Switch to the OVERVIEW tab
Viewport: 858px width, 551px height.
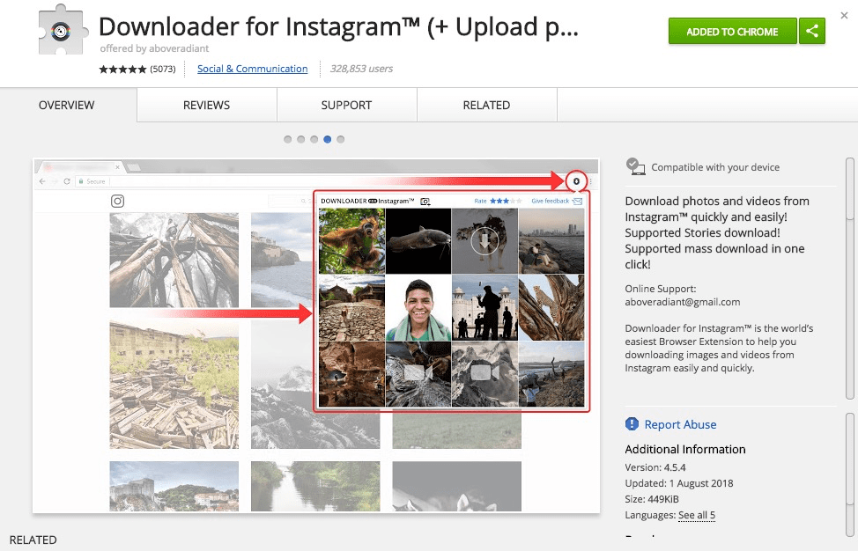(x=67, y=105)
